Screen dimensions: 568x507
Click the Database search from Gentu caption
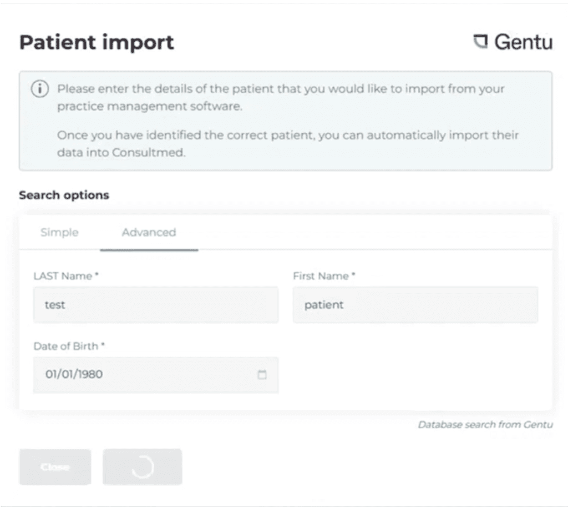tap(485, 424)
